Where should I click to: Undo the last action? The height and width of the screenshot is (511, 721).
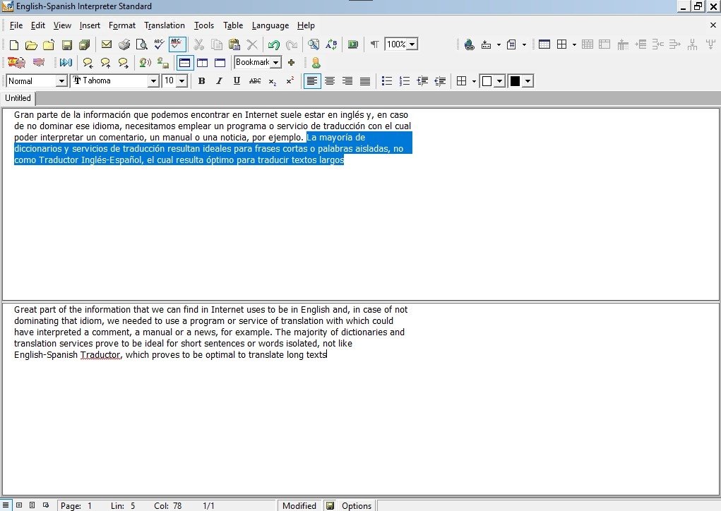273,44
